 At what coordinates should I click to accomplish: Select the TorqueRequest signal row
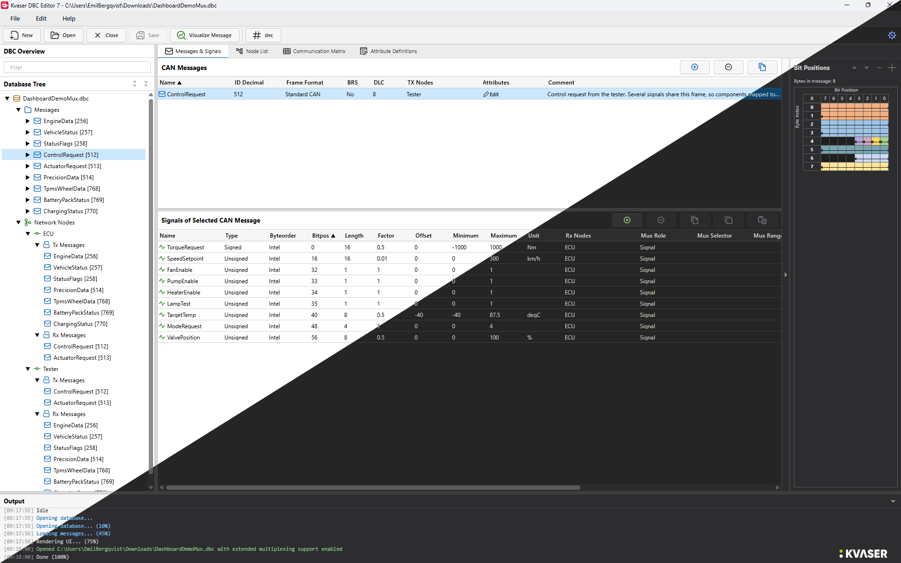470,247
